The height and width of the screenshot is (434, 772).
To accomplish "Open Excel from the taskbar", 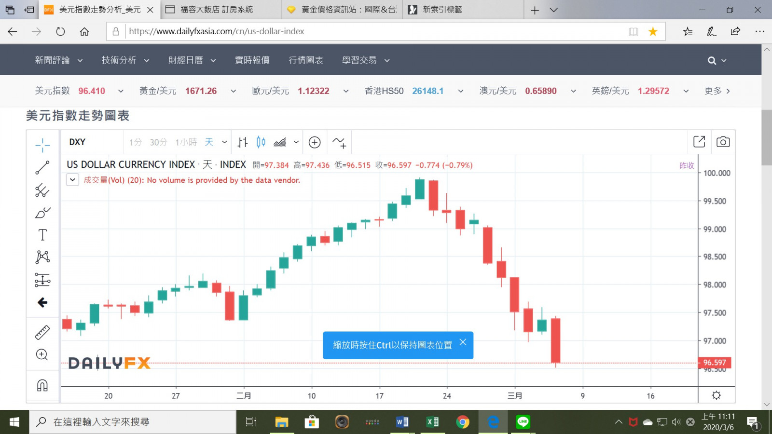I will (x=432, y=422).
